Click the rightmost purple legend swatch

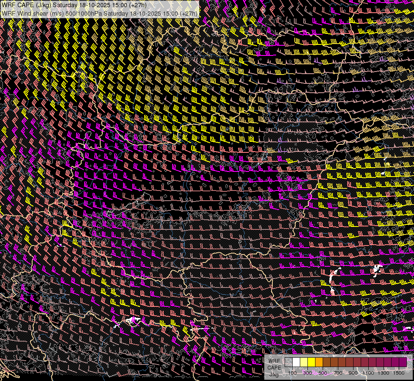pyautogui.click(x=403, y=362)
